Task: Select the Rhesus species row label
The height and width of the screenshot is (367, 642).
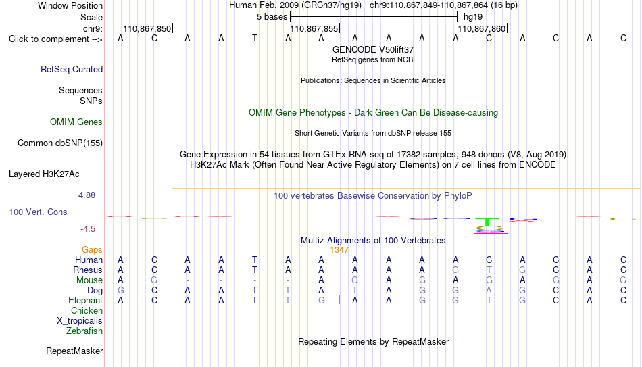Action: tap(88, 270)
